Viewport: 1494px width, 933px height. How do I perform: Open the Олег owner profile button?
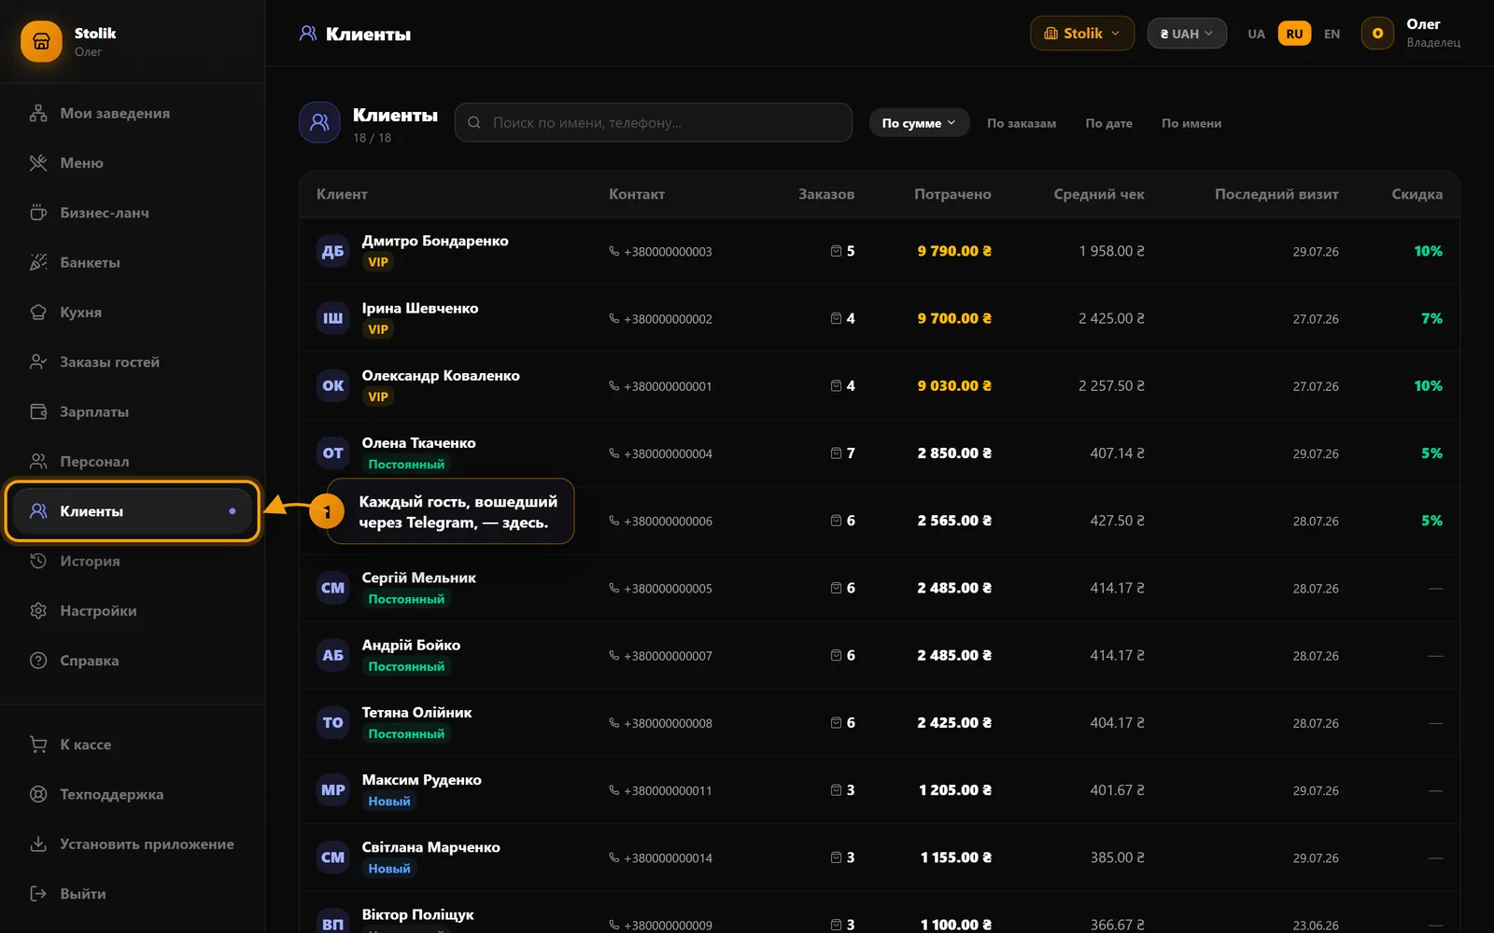pos(1411,34)
